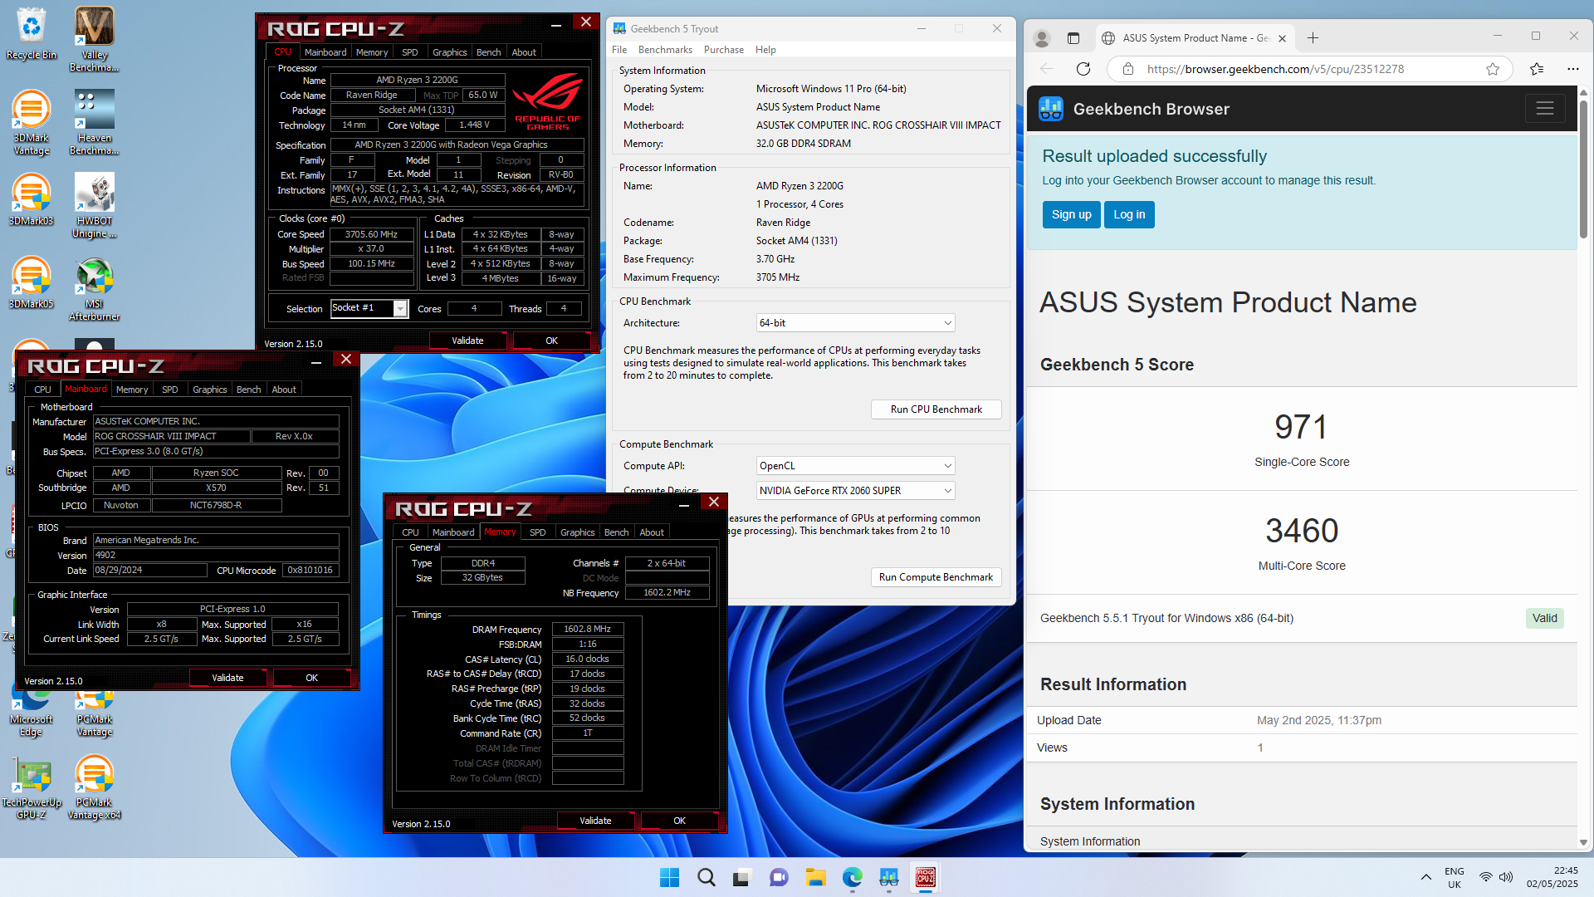Open 3DMark Vantage desktop shortcut
Viewport: 1594px width, 897px height.
pyautogui.click(x=31, y=122)
